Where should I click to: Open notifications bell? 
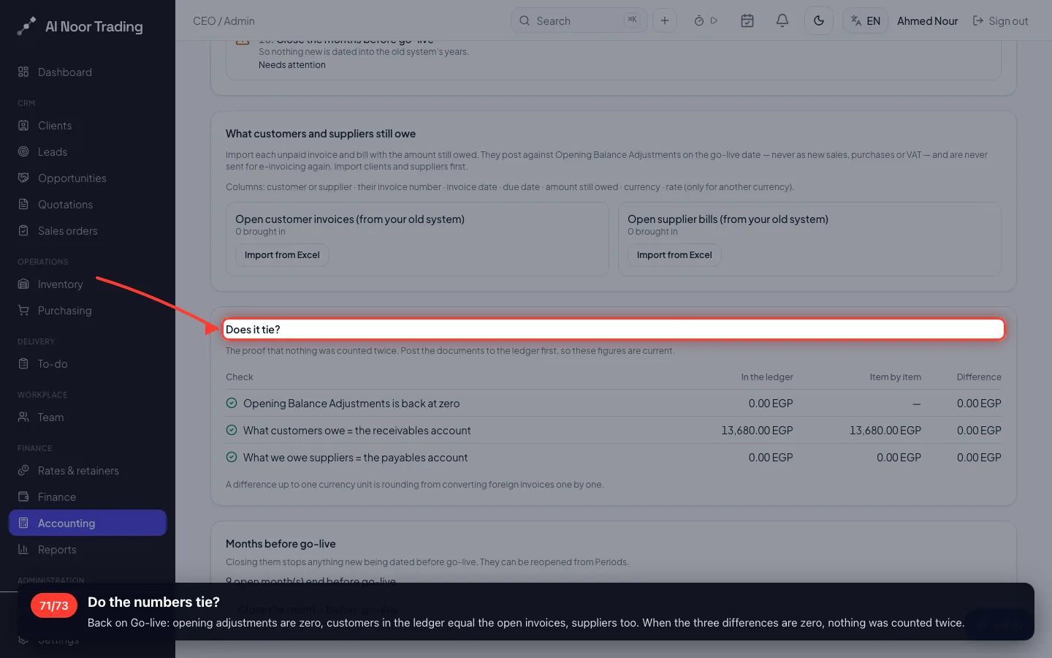(782, 20)
